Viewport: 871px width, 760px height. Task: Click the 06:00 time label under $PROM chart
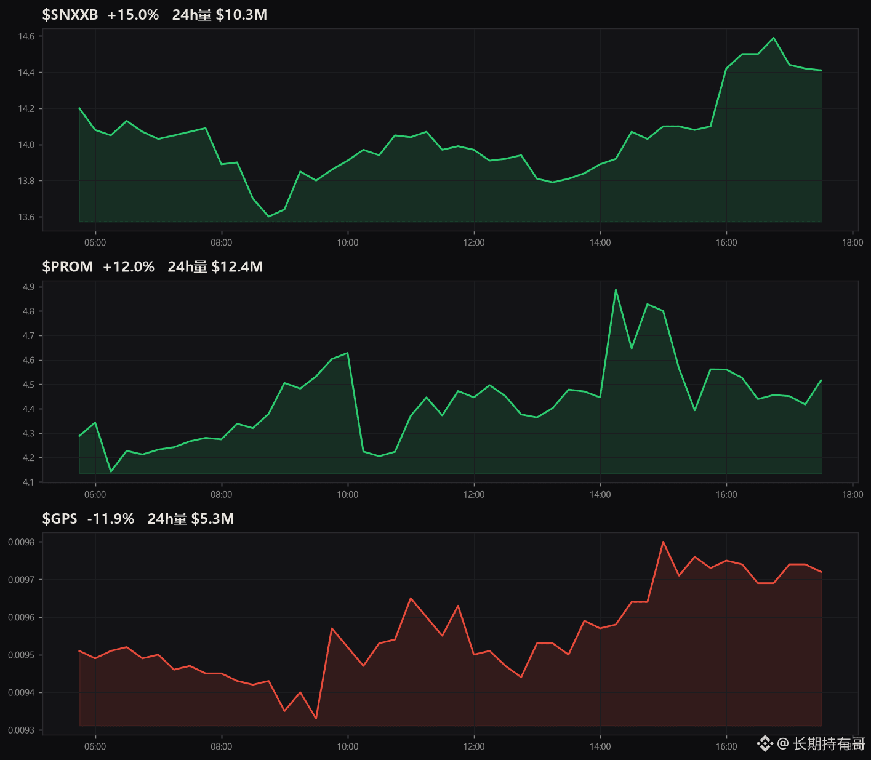[x=95, y=494]
